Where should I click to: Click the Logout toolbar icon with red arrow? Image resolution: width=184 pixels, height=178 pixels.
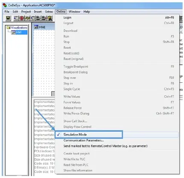point(44,18)
